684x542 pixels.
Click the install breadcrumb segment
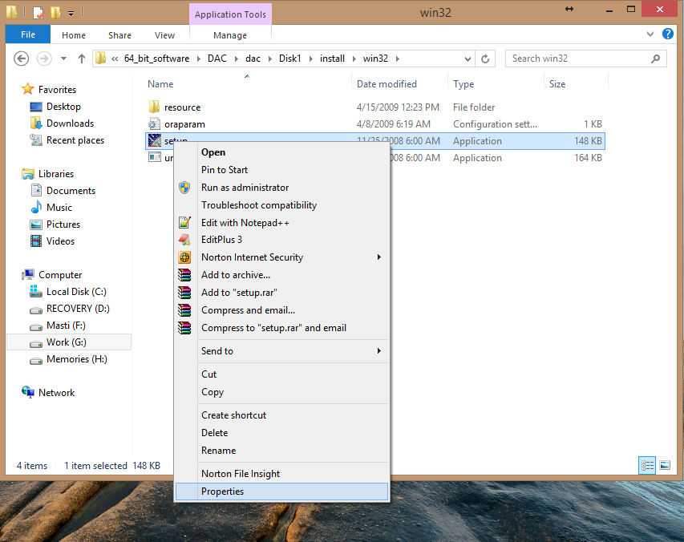point(332,59)
